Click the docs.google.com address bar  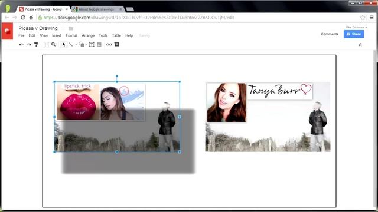201,18
